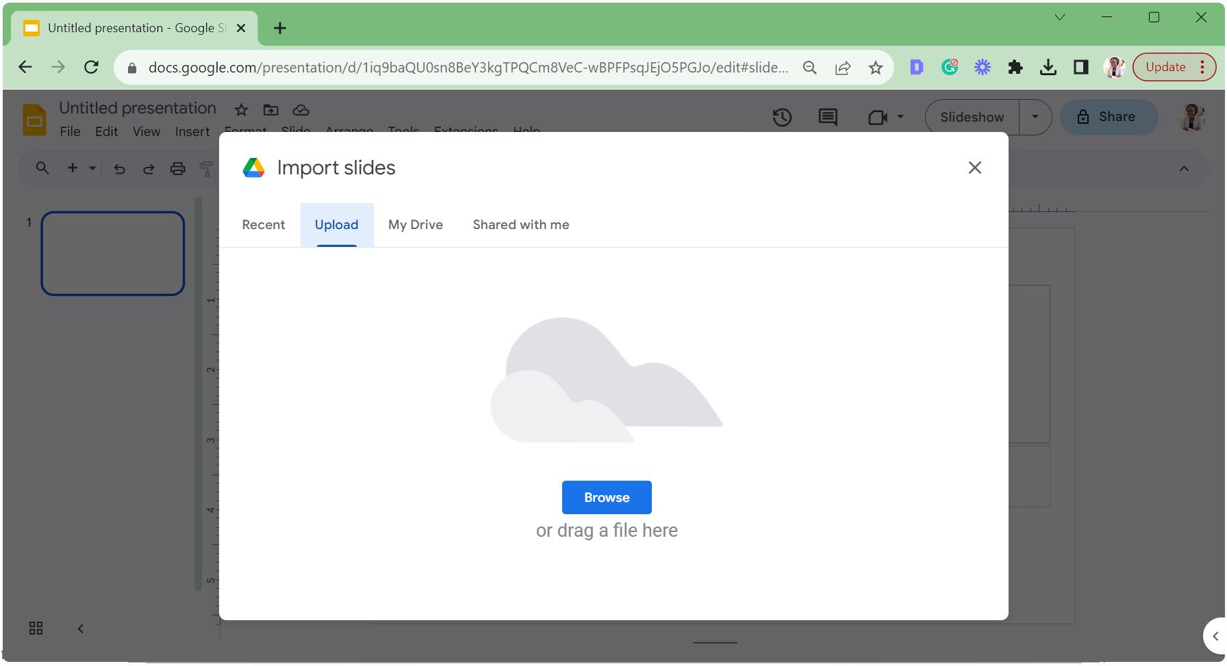Open the My Drive tab
The height and width of the screenshot is (666, 1227).
tap(416, 225)
